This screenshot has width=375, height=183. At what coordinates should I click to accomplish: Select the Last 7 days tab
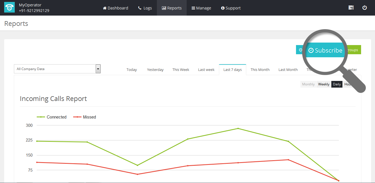pos(233,70)
